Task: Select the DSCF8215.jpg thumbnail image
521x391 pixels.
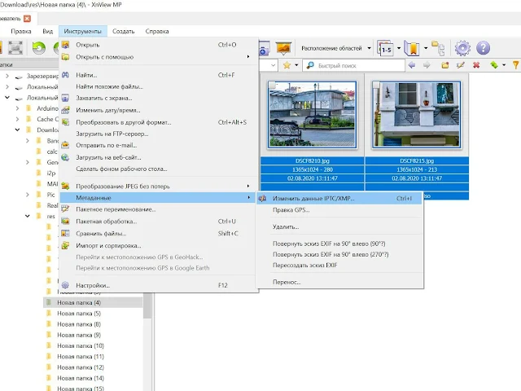Action: 416,115
